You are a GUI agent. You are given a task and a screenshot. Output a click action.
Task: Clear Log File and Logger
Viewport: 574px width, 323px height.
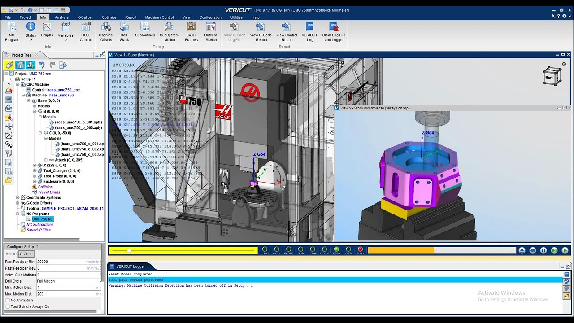pos(334,32)
